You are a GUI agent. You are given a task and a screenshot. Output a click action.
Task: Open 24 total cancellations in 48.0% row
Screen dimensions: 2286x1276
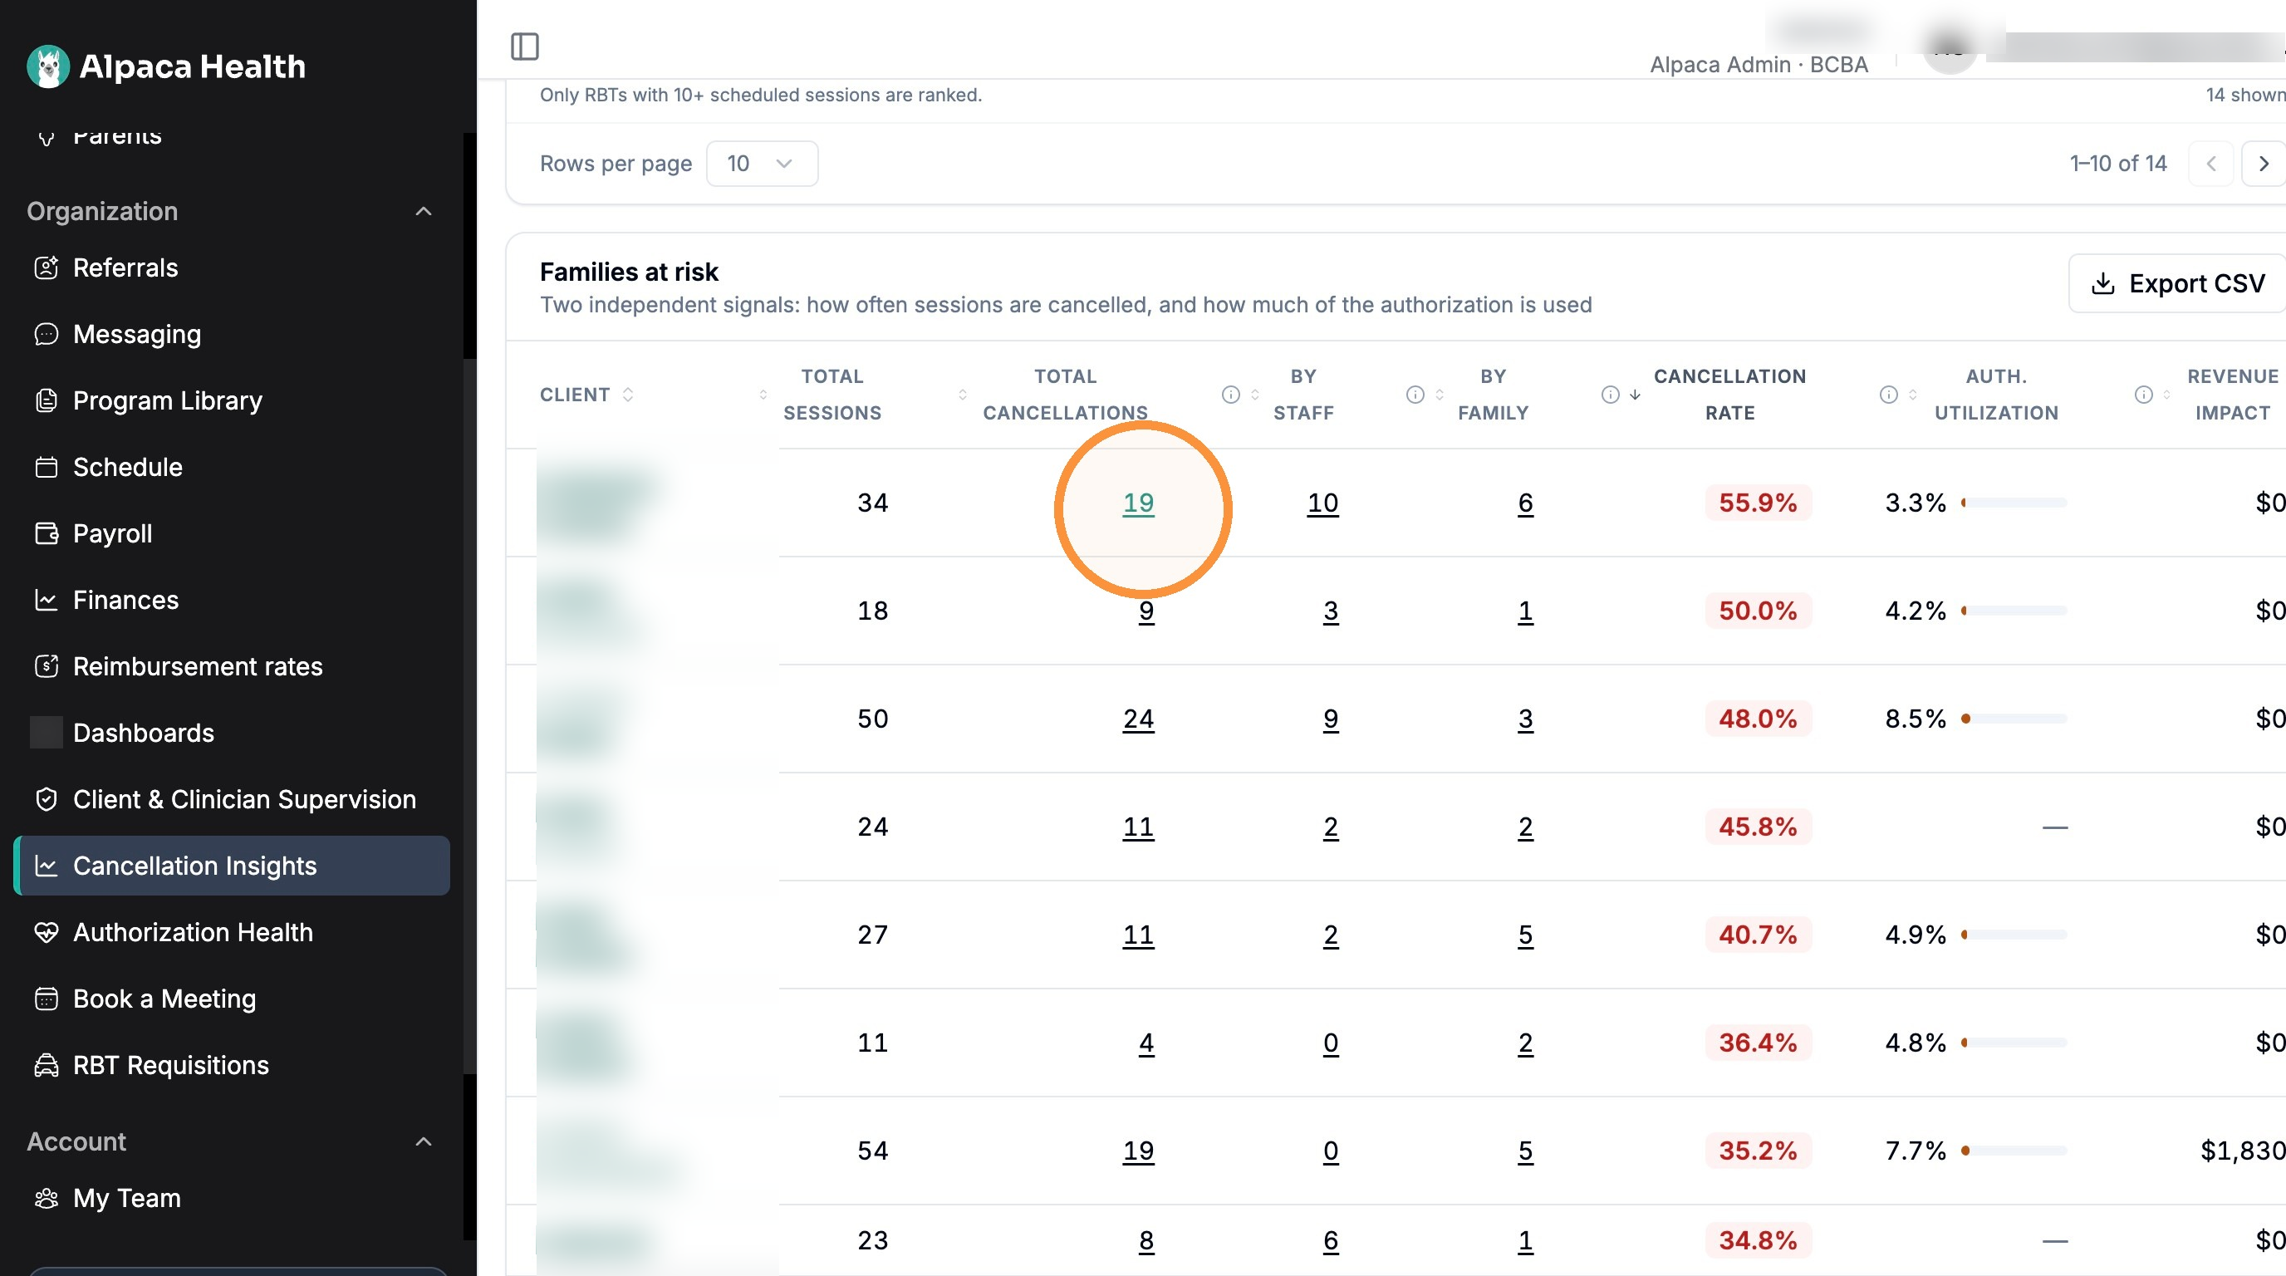click(1138, 719)
